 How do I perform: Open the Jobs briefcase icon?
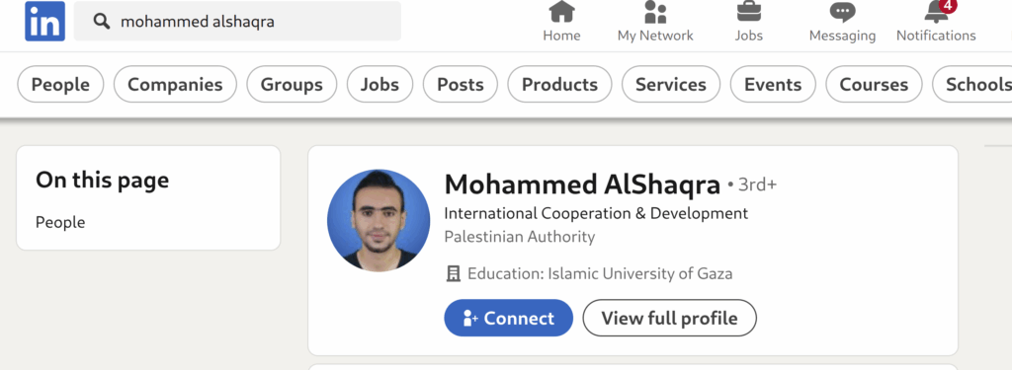[x=749, y=12]
